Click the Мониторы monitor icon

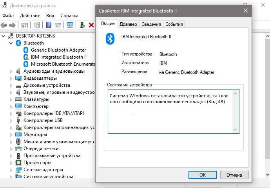(18, 134)
